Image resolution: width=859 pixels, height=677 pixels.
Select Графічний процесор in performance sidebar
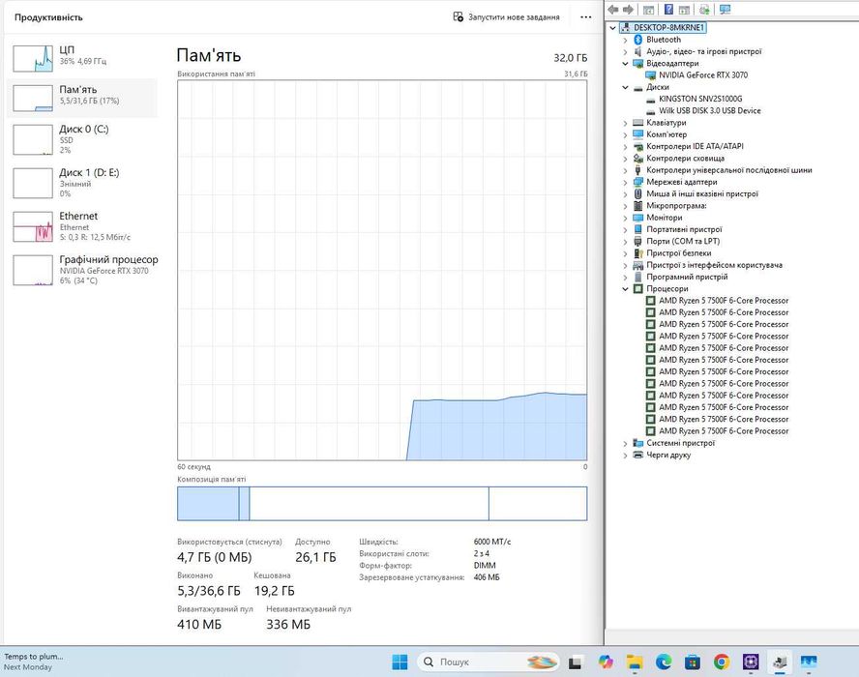tap(82, 270)
